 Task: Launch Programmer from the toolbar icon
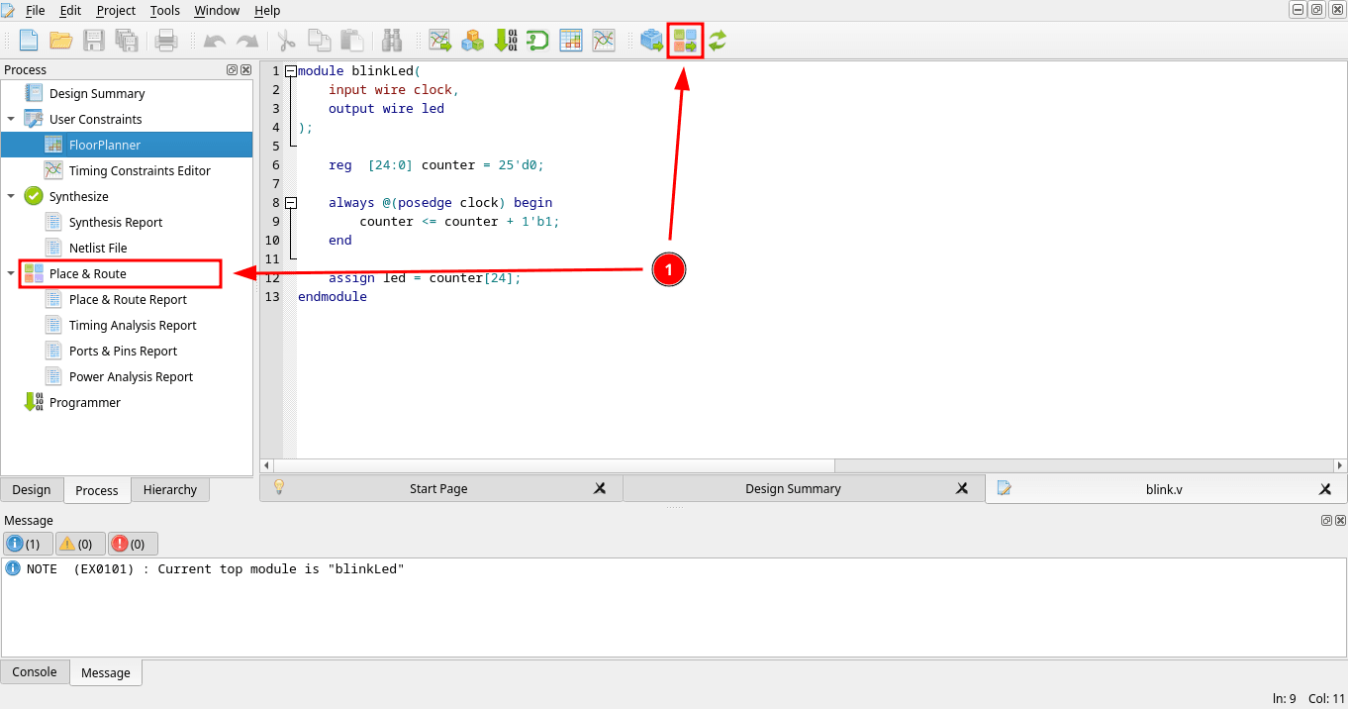[x=505, y=41]
